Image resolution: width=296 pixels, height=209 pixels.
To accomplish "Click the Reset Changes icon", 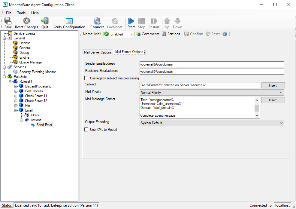I will point(26,21).
